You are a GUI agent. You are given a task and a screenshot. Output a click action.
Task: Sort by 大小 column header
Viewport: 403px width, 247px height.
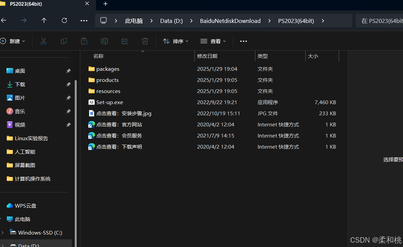point(313,56)
